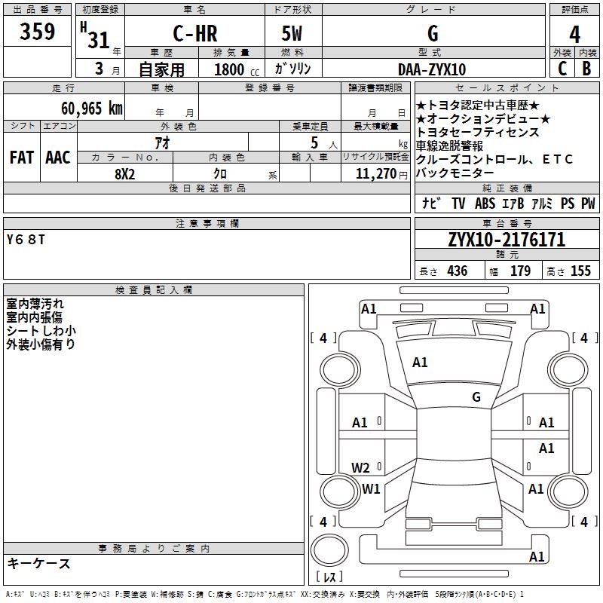
Task: Click the lot number "359"
Action: click(x=37, y=31)
